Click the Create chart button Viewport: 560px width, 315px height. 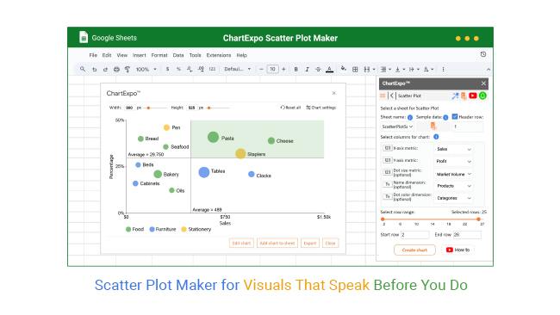tap(414, 250)
